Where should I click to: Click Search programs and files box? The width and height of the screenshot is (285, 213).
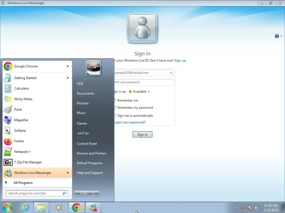[37, 193]
